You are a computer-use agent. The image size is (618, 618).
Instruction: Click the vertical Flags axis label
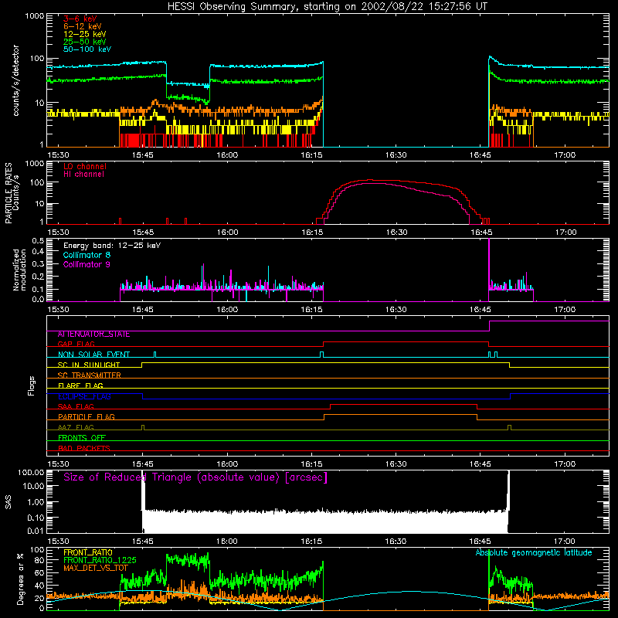pyautogui.click(x=32, y=386)
